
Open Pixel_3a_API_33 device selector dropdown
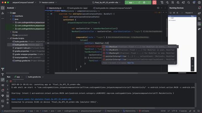click(106, 3)
